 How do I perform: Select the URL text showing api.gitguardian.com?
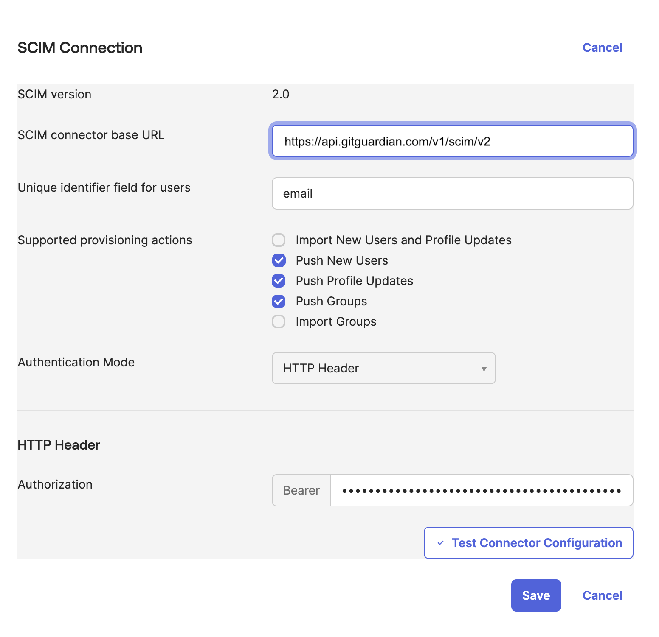[x=387, y=141]
